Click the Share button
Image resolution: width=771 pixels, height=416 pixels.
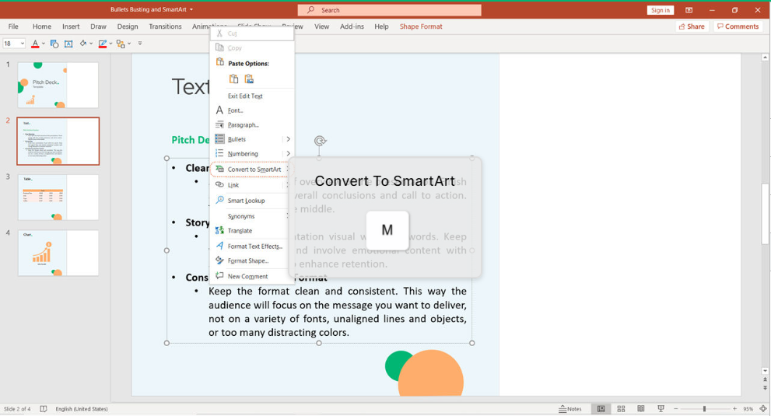pyautogui.click(x=692, y=26)
